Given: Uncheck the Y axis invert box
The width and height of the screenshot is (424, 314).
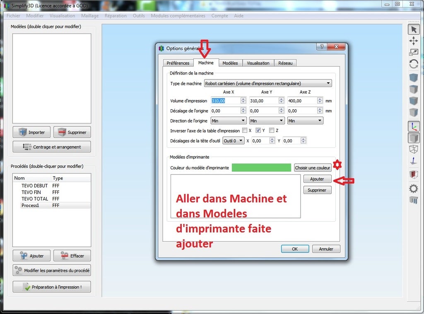Looking at the screenshot, I should point(258,130).
